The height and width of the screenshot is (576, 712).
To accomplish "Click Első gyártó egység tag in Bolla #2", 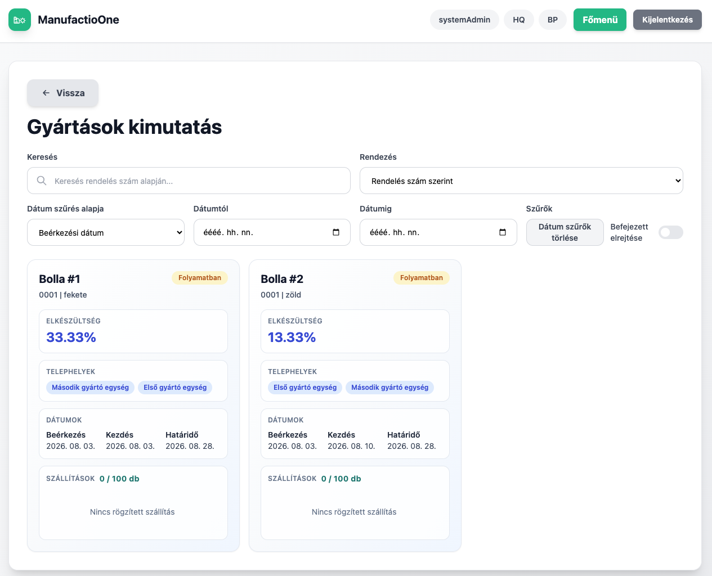I will click(305, 388).
